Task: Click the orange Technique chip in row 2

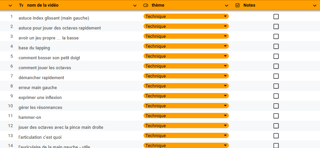Action: click(186, 26)
